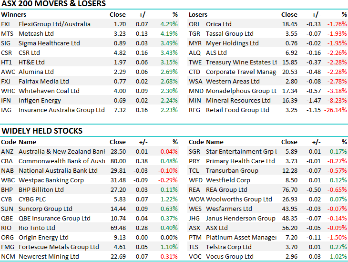Click Vocus Group Ltd name
Screen dimensions: 348x262
point(229,257)
